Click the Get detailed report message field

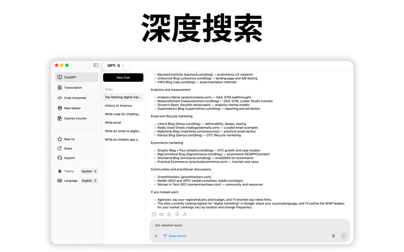249,225
